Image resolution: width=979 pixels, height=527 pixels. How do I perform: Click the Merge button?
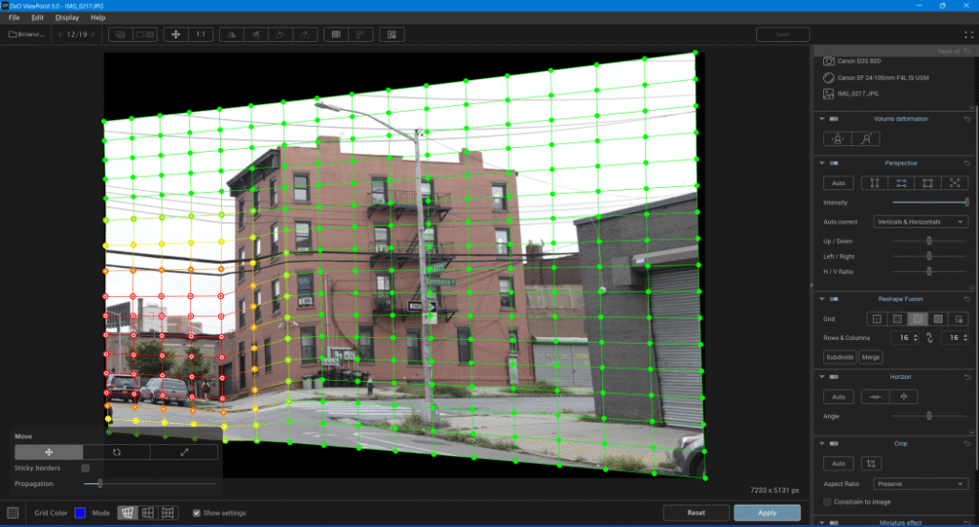point(870,357)
